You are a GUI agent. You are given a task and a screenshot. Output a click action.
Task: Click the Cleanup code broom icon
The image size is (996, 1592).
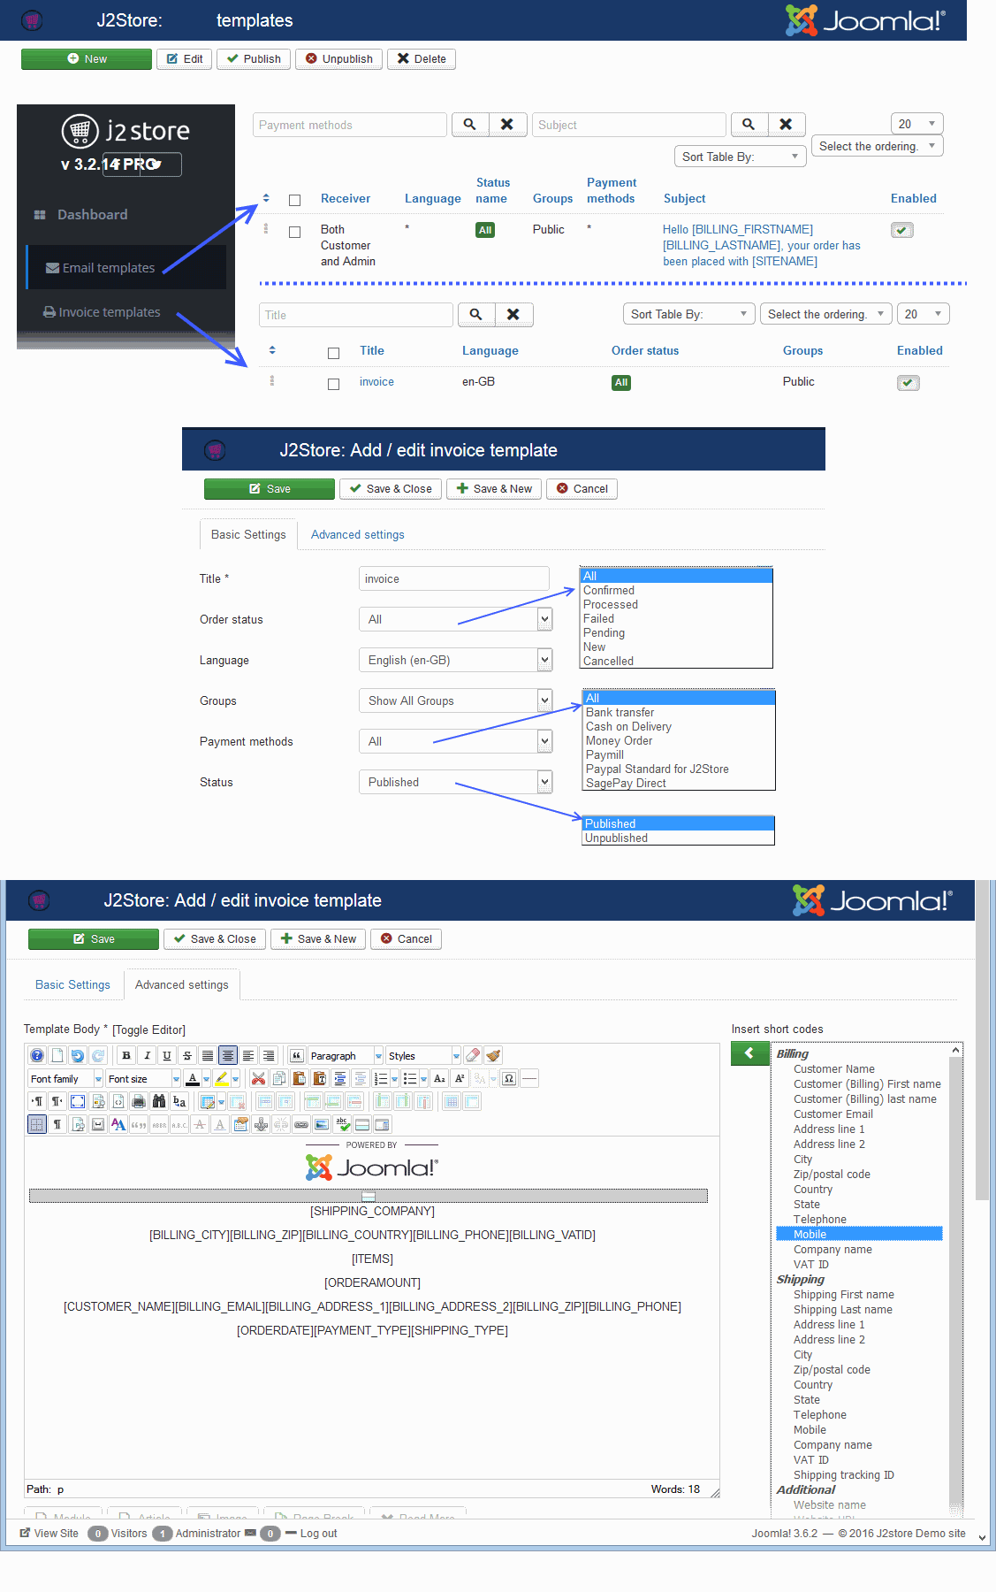(493, 1055)
